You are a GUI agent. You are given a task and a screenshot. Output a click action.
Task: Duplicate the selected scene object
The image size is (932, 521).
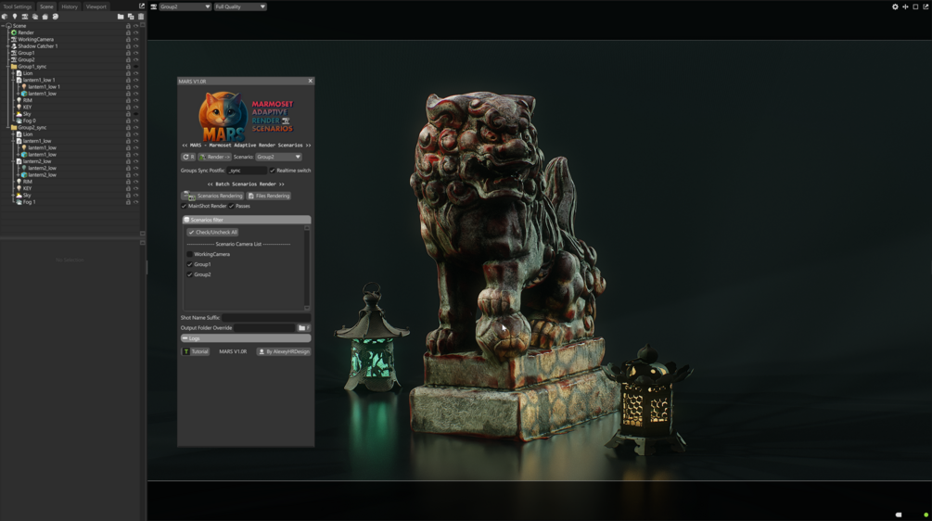(131, 17)
